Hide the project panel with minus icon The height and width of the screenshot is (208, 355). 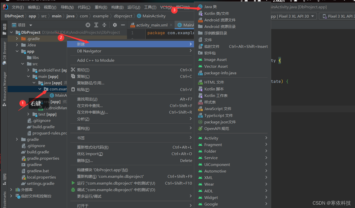[x=123, y=25]
